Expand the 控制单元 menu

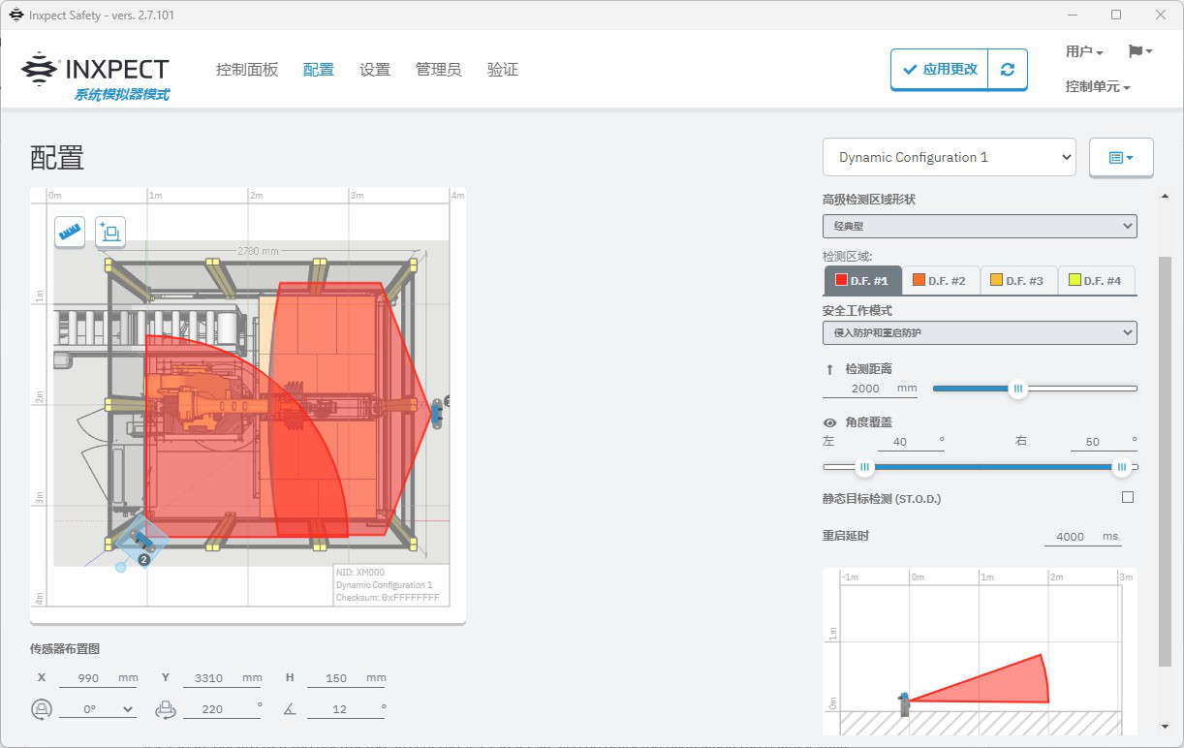(x=1098, y=86)
